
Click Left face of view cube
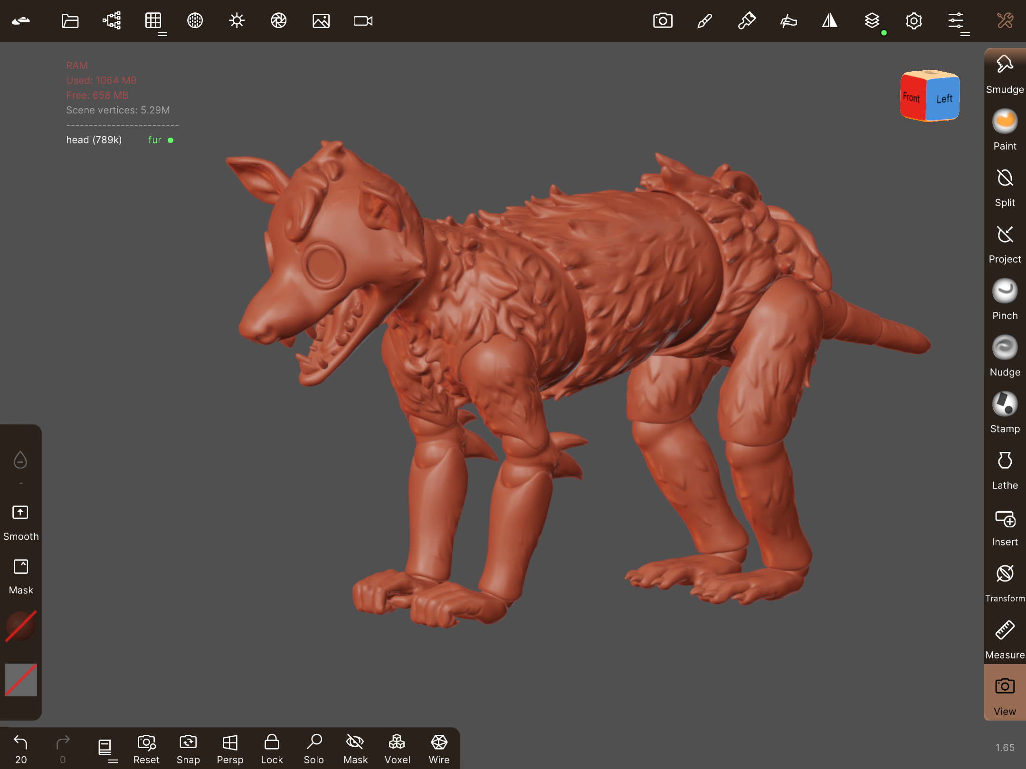click(x=943, y=99)
